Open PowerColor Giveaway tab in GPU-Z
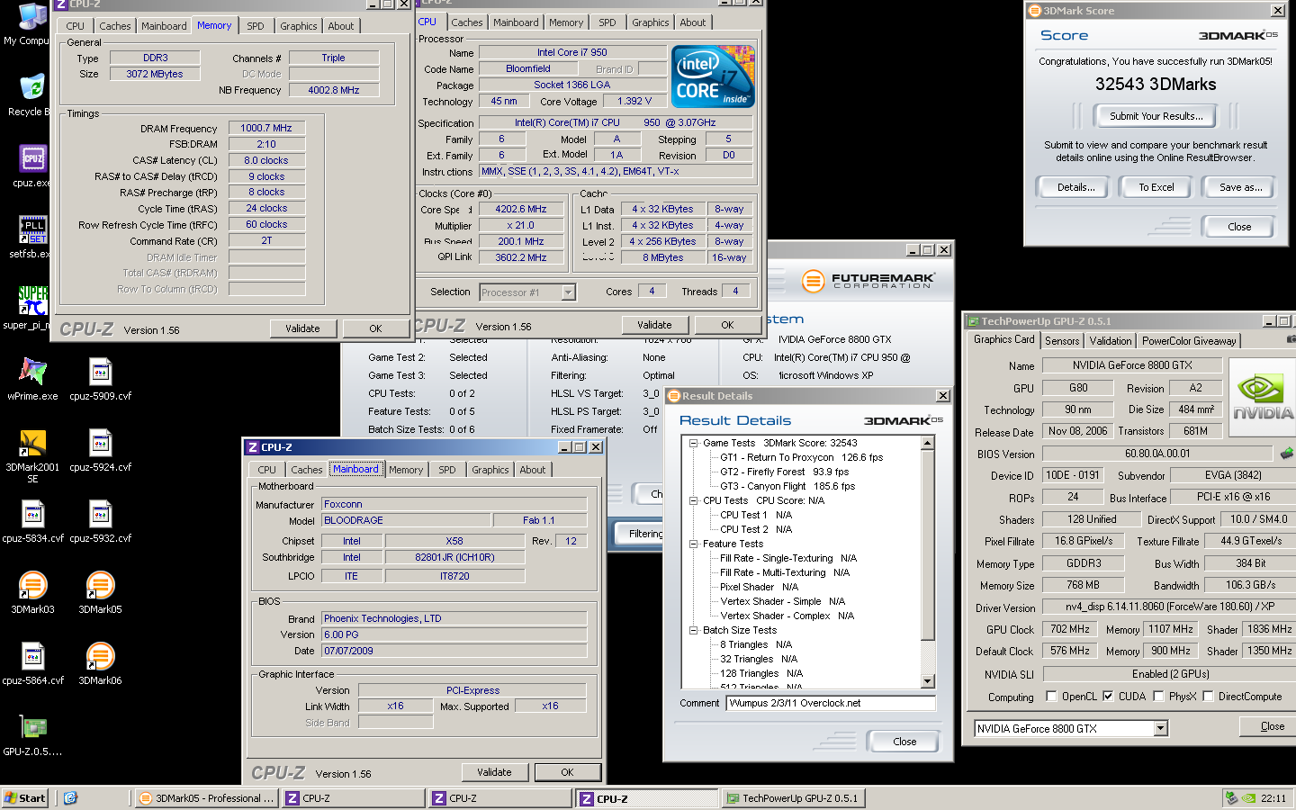Viewport: 1296px width, 810px height. (x=1189, y=341)
